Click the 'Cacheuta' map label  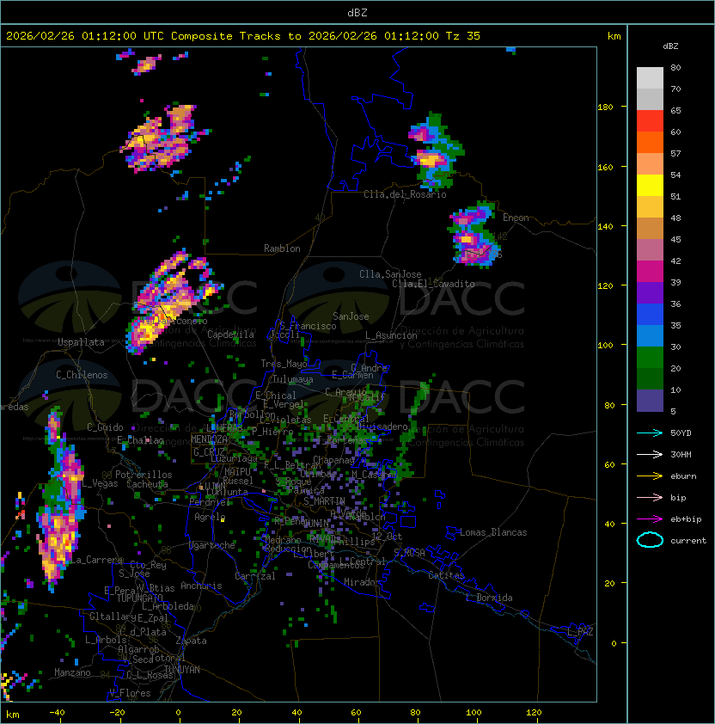tap(147, 484)
